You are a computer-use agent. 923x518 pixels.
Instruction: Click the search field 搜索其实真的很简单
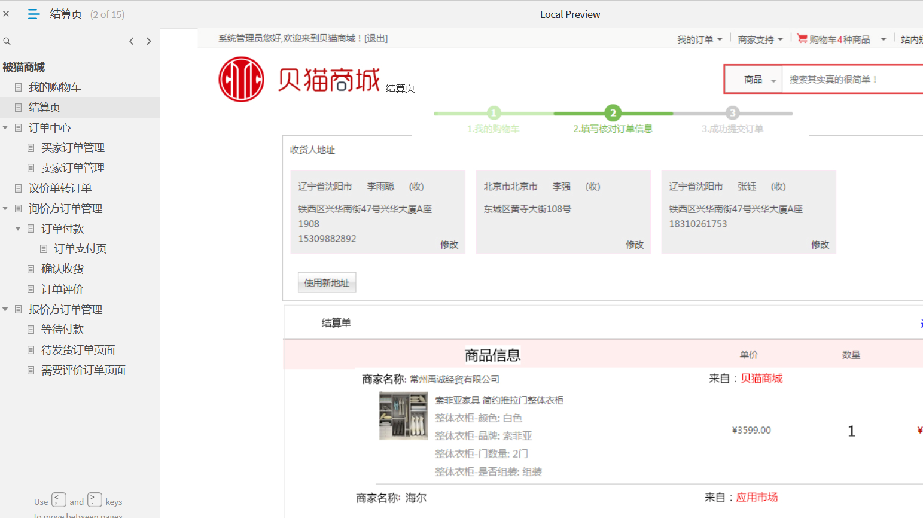[852, 80]
